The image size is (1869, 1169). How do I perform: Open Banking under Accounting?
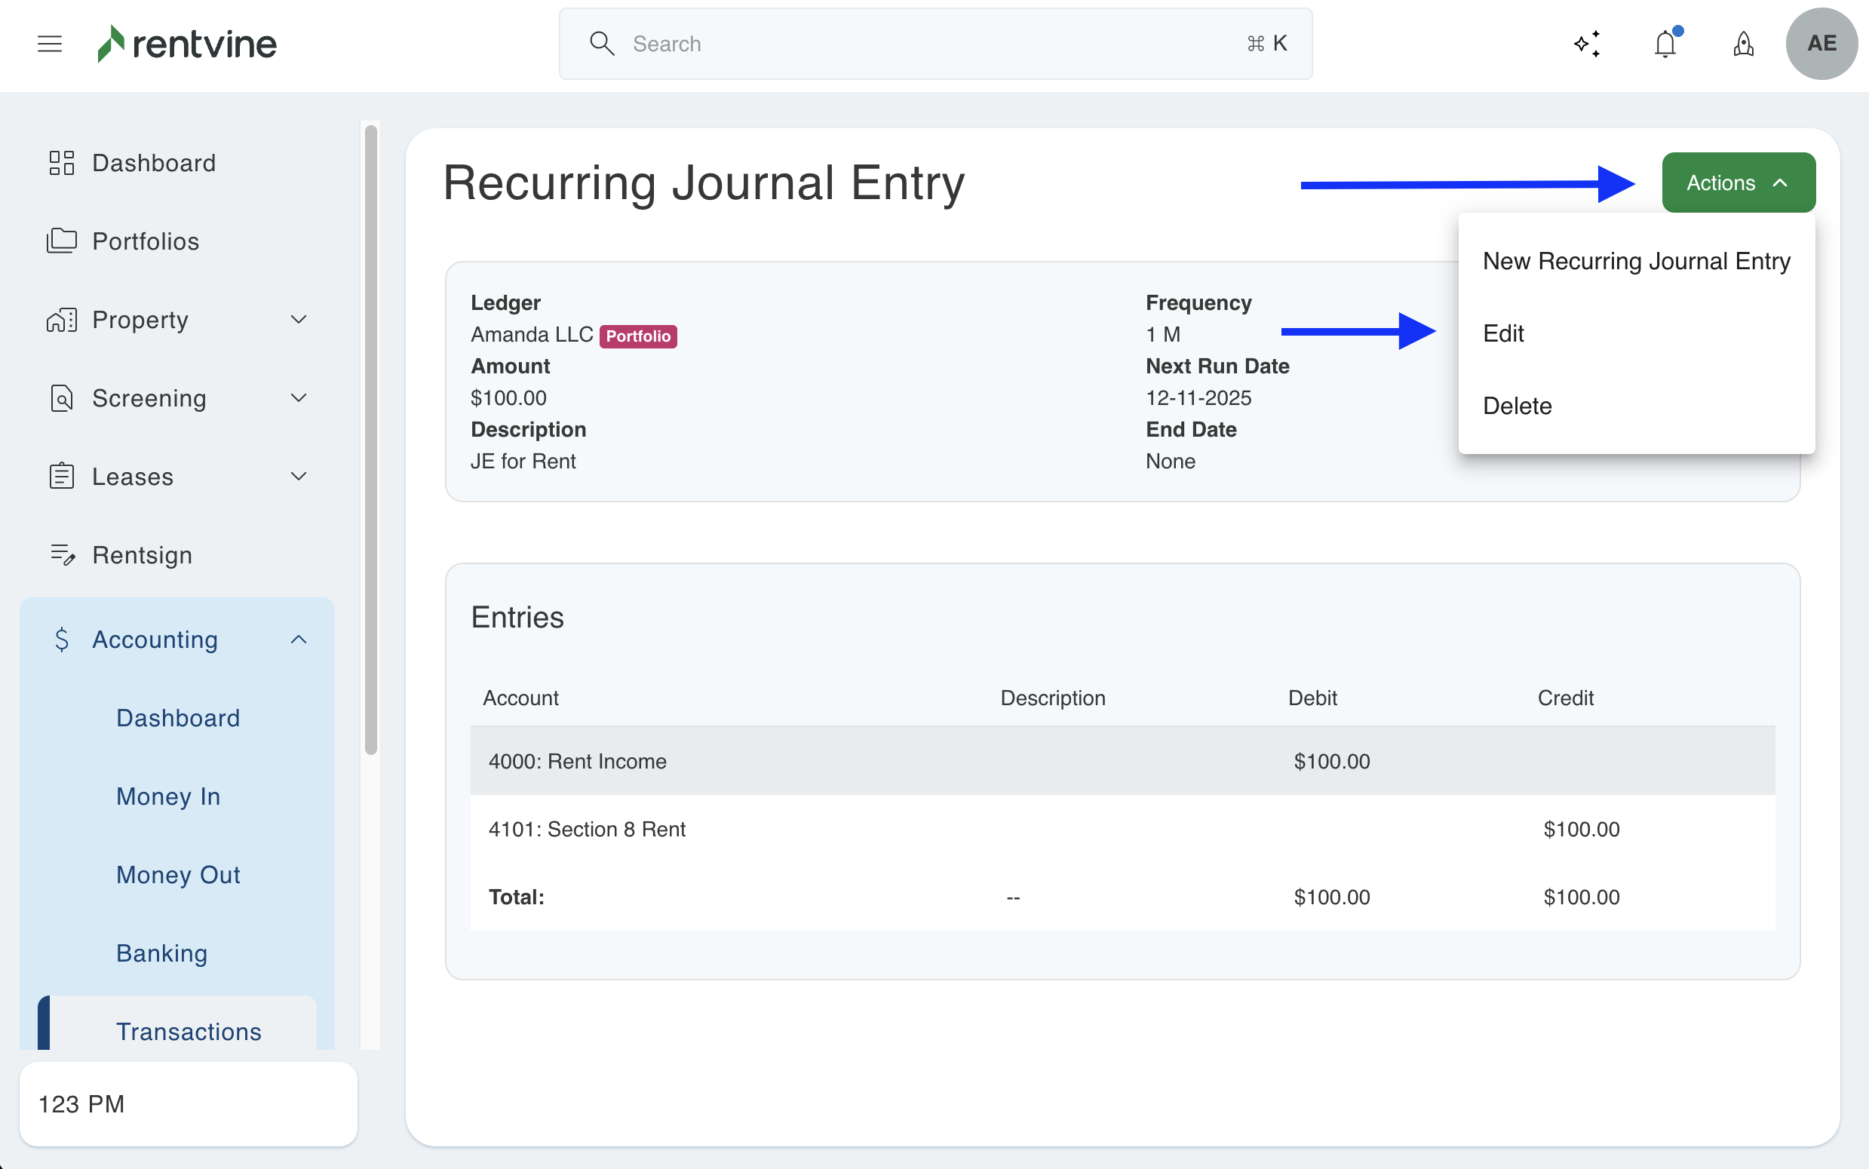(x=161, y=953)
